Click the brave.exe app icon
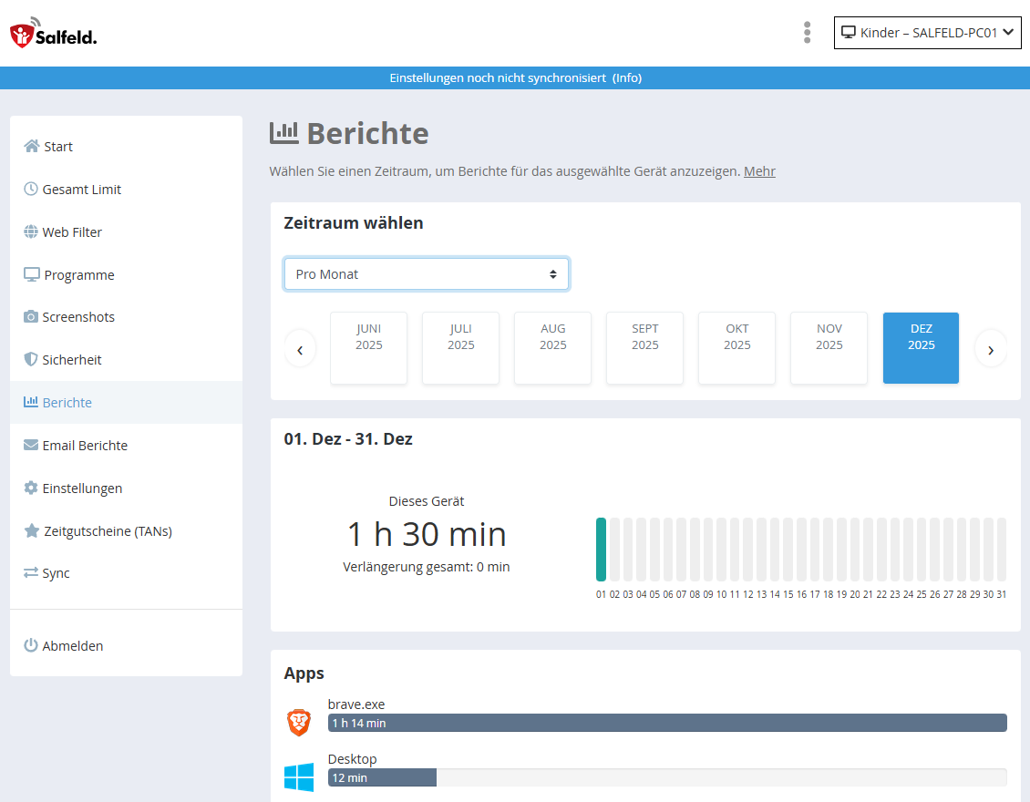Viewport: 1030px width, 802px height. (299, 723)
